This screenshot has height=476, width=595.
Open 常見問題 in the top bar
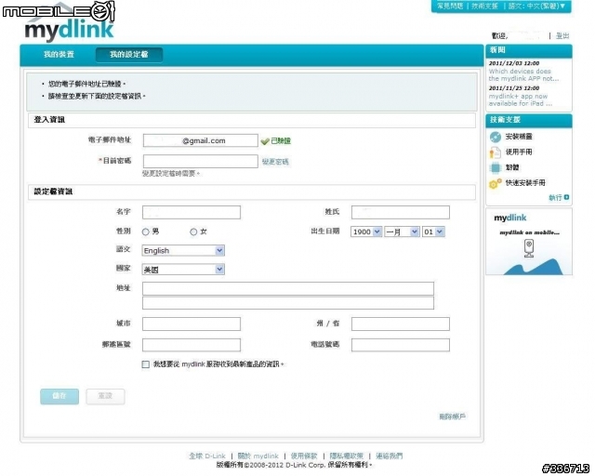[450, 7]
